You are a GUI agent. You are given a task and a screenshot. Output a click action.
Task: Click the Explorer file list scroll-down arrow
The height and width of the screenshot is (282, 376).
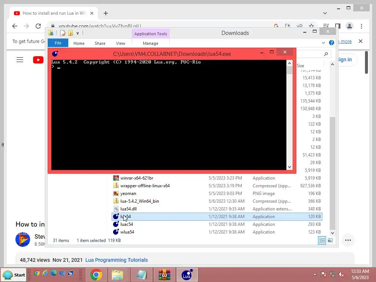[x=332, y=233]
